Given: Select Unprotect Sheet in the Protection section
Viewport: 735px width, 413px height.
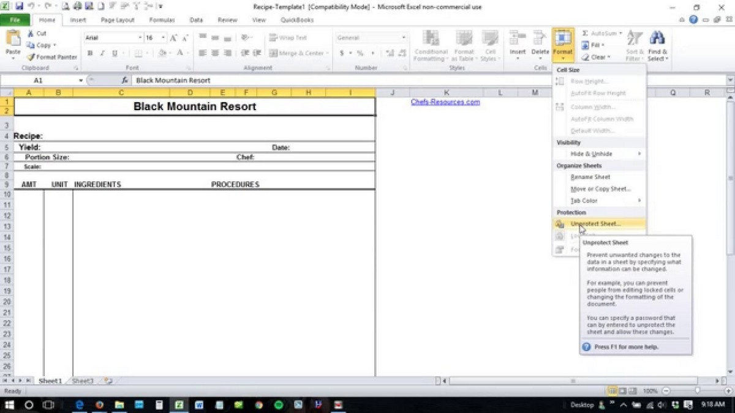Looking at the screenshot, I should (595, 224).
